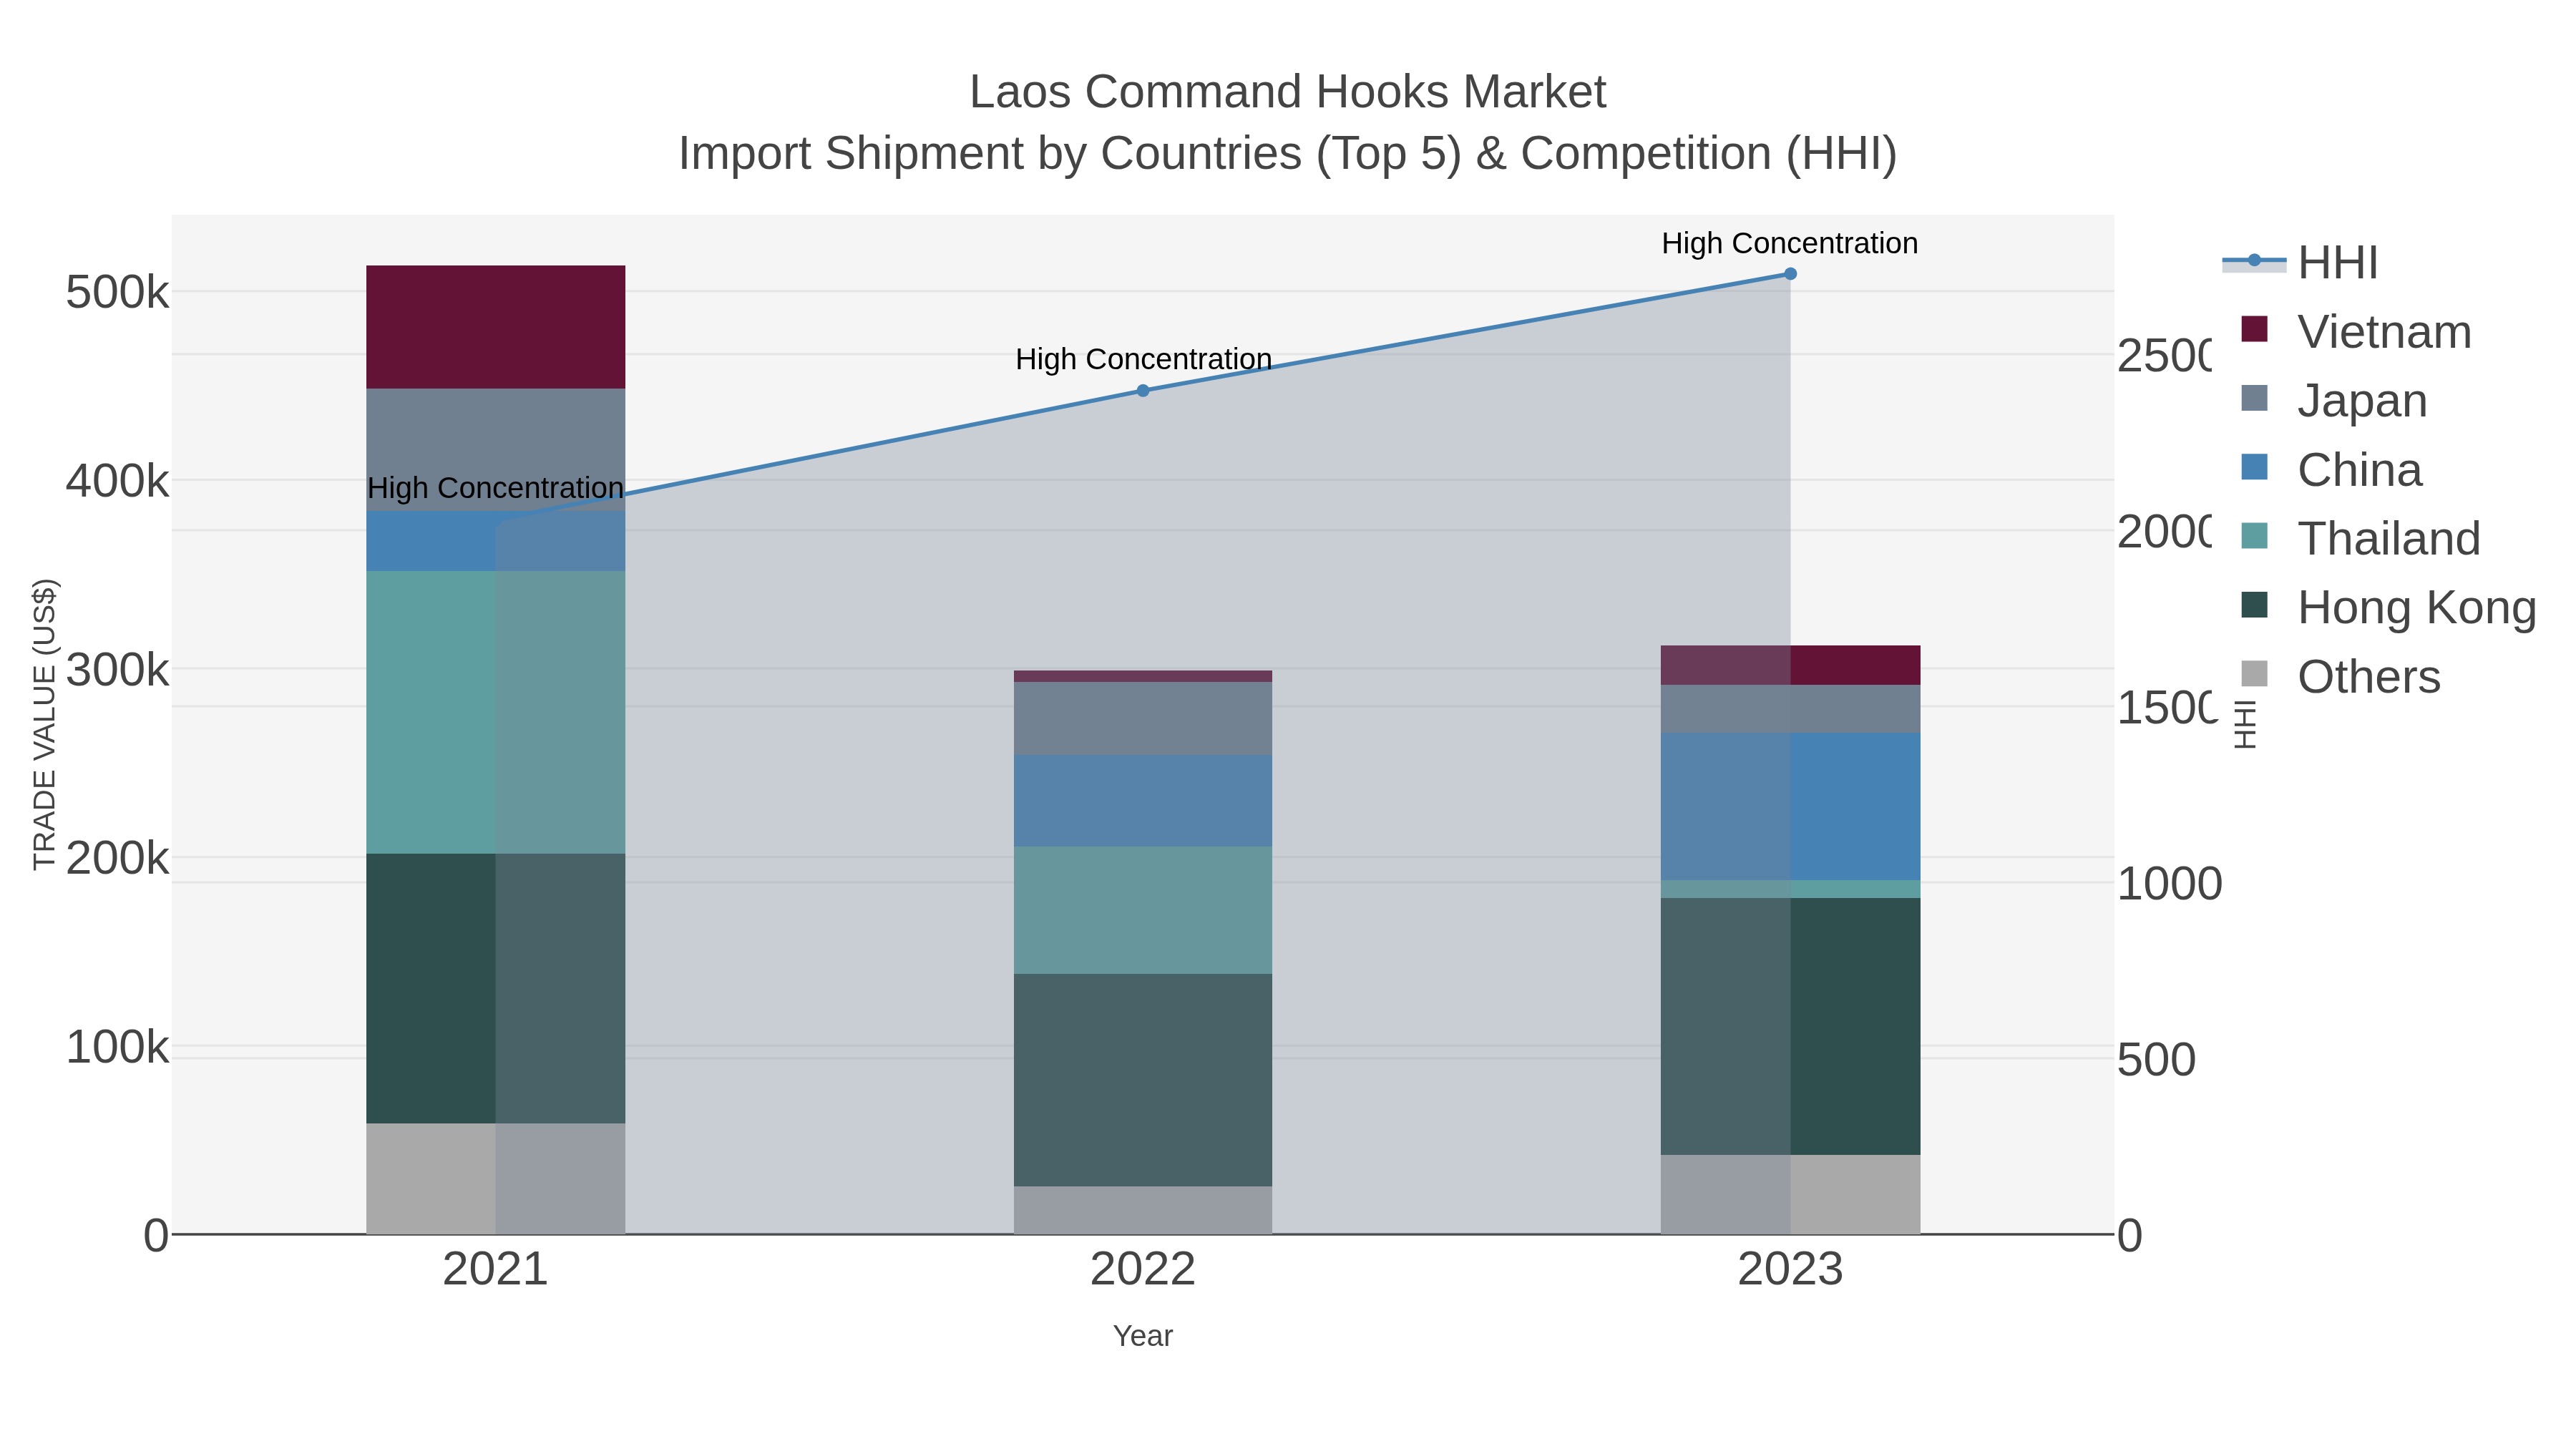Screen dimensions: 2576x1449
Task: Click the Vietnam segment of the 2022 bar
Action: point(1143,676)
